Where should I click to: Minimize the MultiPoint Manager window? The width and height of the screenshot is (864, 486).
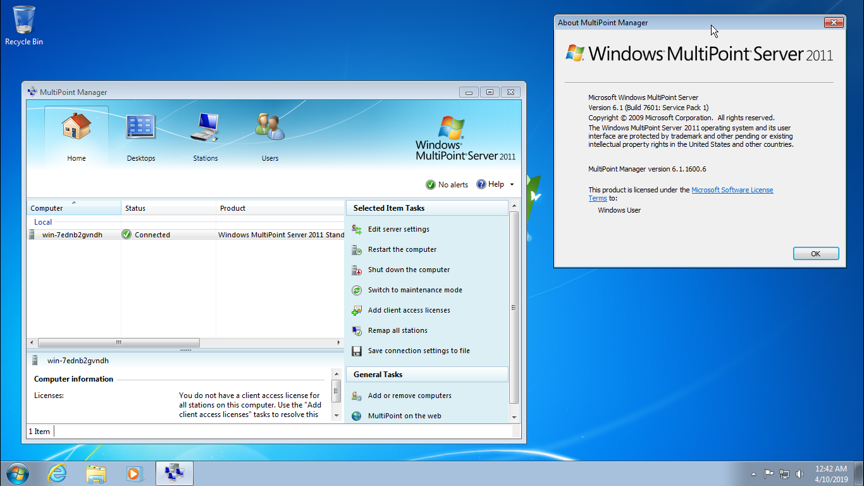point(469,92)
